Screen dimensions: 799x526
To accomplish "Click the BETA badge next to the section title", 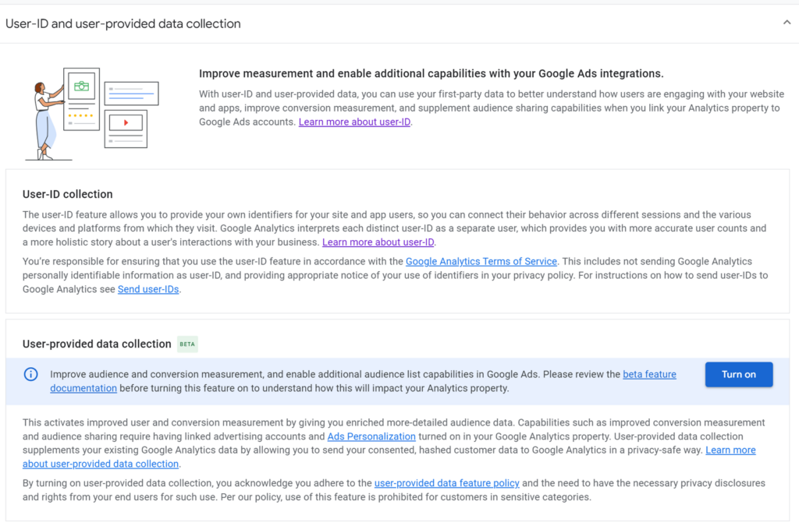I will tap(186, 344).
